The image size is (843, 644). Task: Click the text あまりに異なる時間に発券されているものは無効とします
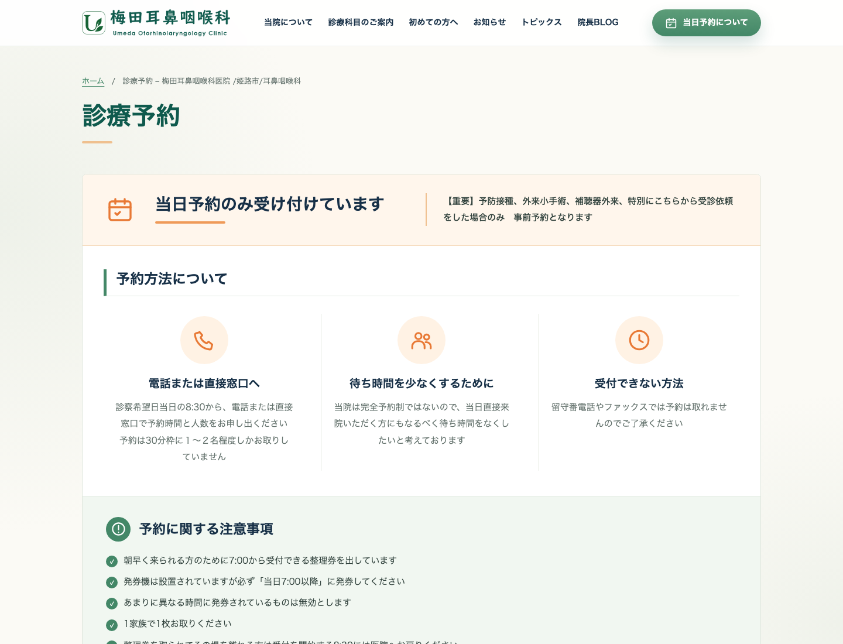click(x=237, y=602)
